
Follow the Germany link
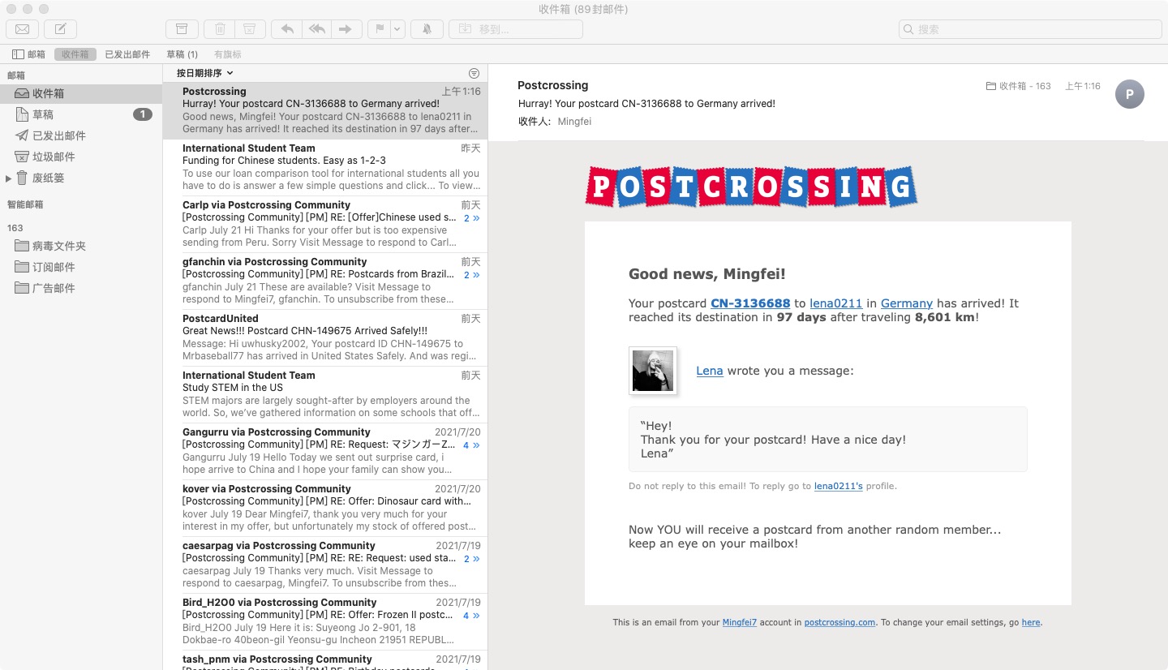pos(906,303)
